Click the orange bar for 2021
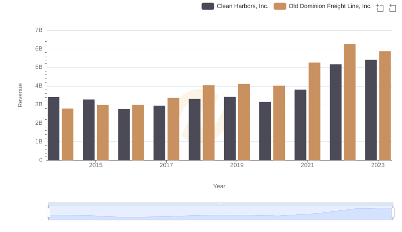 tap(315, 111)
